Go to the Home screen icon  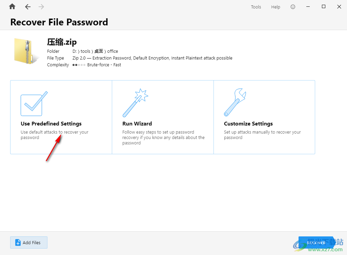pyautogui.click(x=12, y=7)
